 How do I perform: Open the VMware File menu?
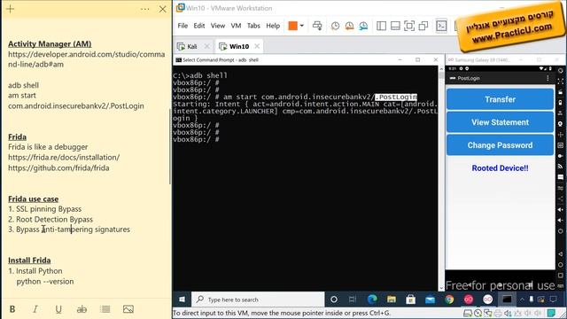183,26
